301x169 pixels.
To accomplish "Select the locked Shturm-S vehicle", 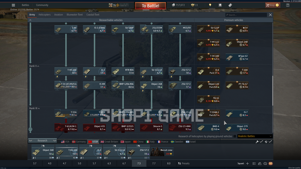I will pos(152,128).
